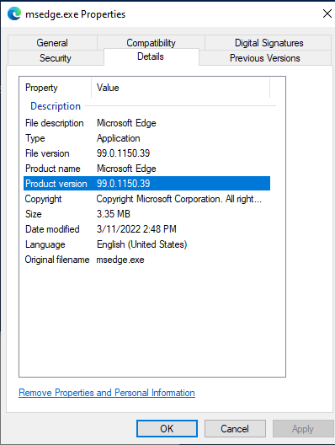Screen dimensions: 335x445
Task: Go to the Previous Versions tab
Action: [264, 58]
